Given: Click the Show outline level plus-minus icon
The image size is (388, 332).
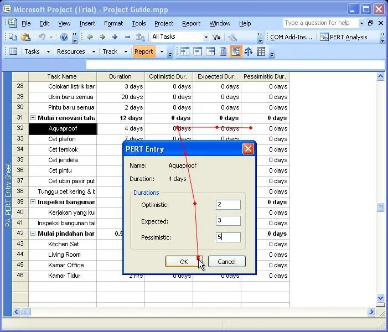Looking at the screenshot, I should [x=140, y=37].
